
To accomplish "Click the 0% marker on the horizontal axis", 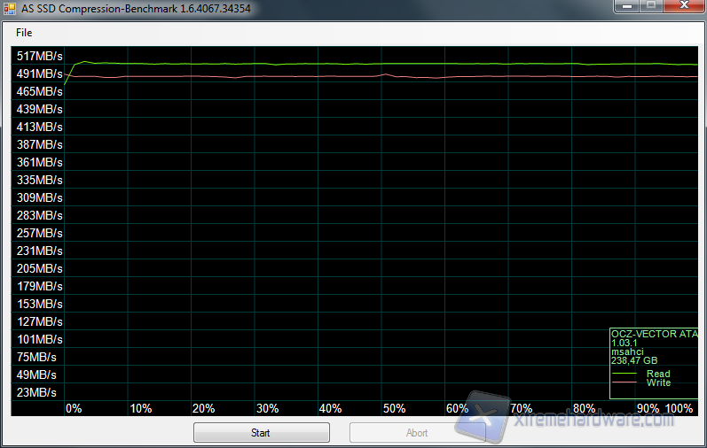I will click(x=74, y=408).
